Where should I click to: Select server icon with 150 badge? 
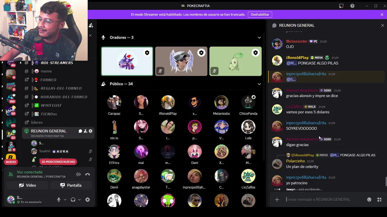tap(11, 99)
